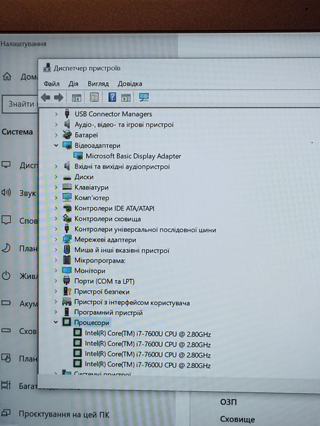Click the security icon beside Пристрої безпеки
The width and height of the screenshot is (320, 426).
pos(67,291)
